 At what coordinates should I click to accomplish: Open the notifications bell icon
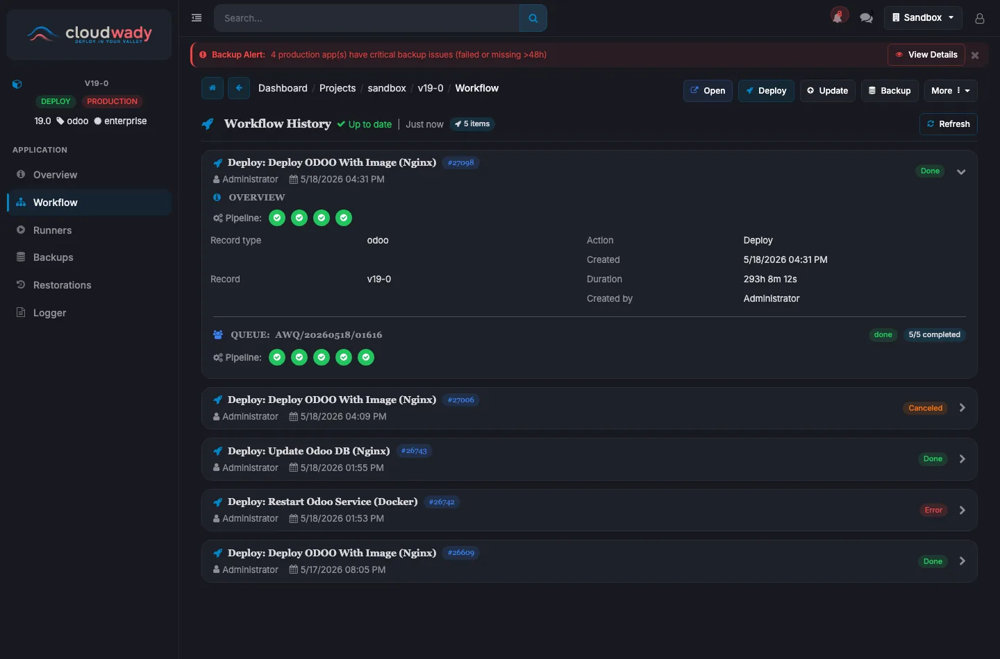pyautogui.click(x=839, y=17)
